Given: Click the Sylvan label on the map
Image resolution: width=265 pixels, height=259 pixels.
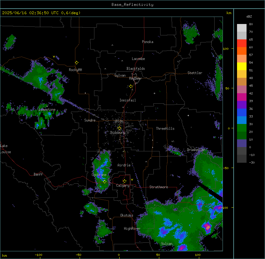Looking at the screenshot, I should point(120,75).
